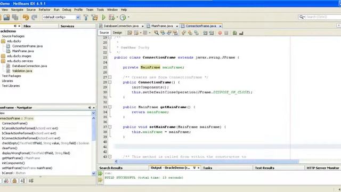Viewport: 341px width, 192px height.
Task: Open the default config dropdown
Action: pos(78,17)
